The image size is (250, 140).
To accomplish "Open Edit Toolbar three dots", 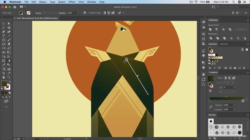I will tap(6, 107).
